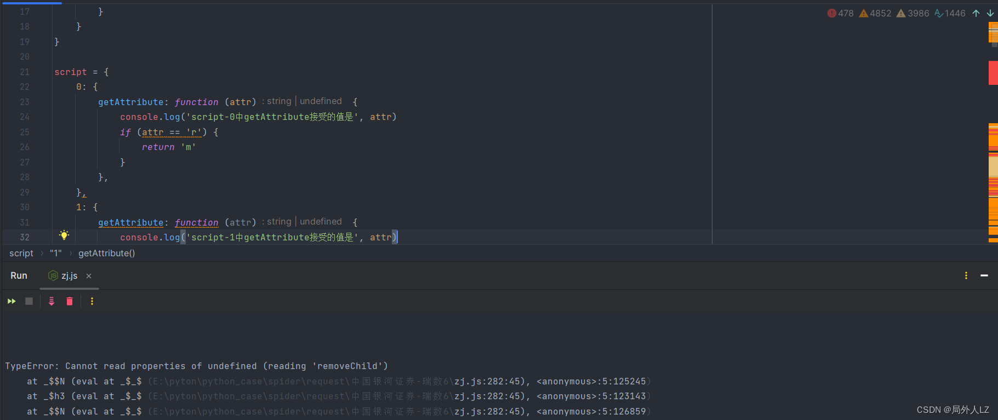Click 'string | undefined' hint on line 23

[x=304, y=101]
